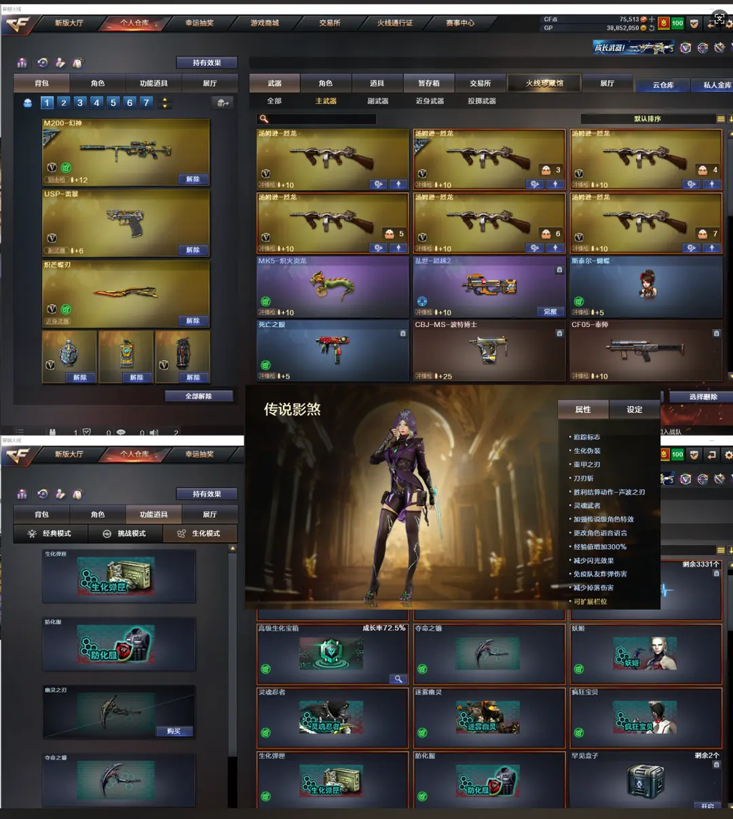
Task: Click the upgrade arrow on first 汤姆逊-烈龙 card
Action: [398, 184]
